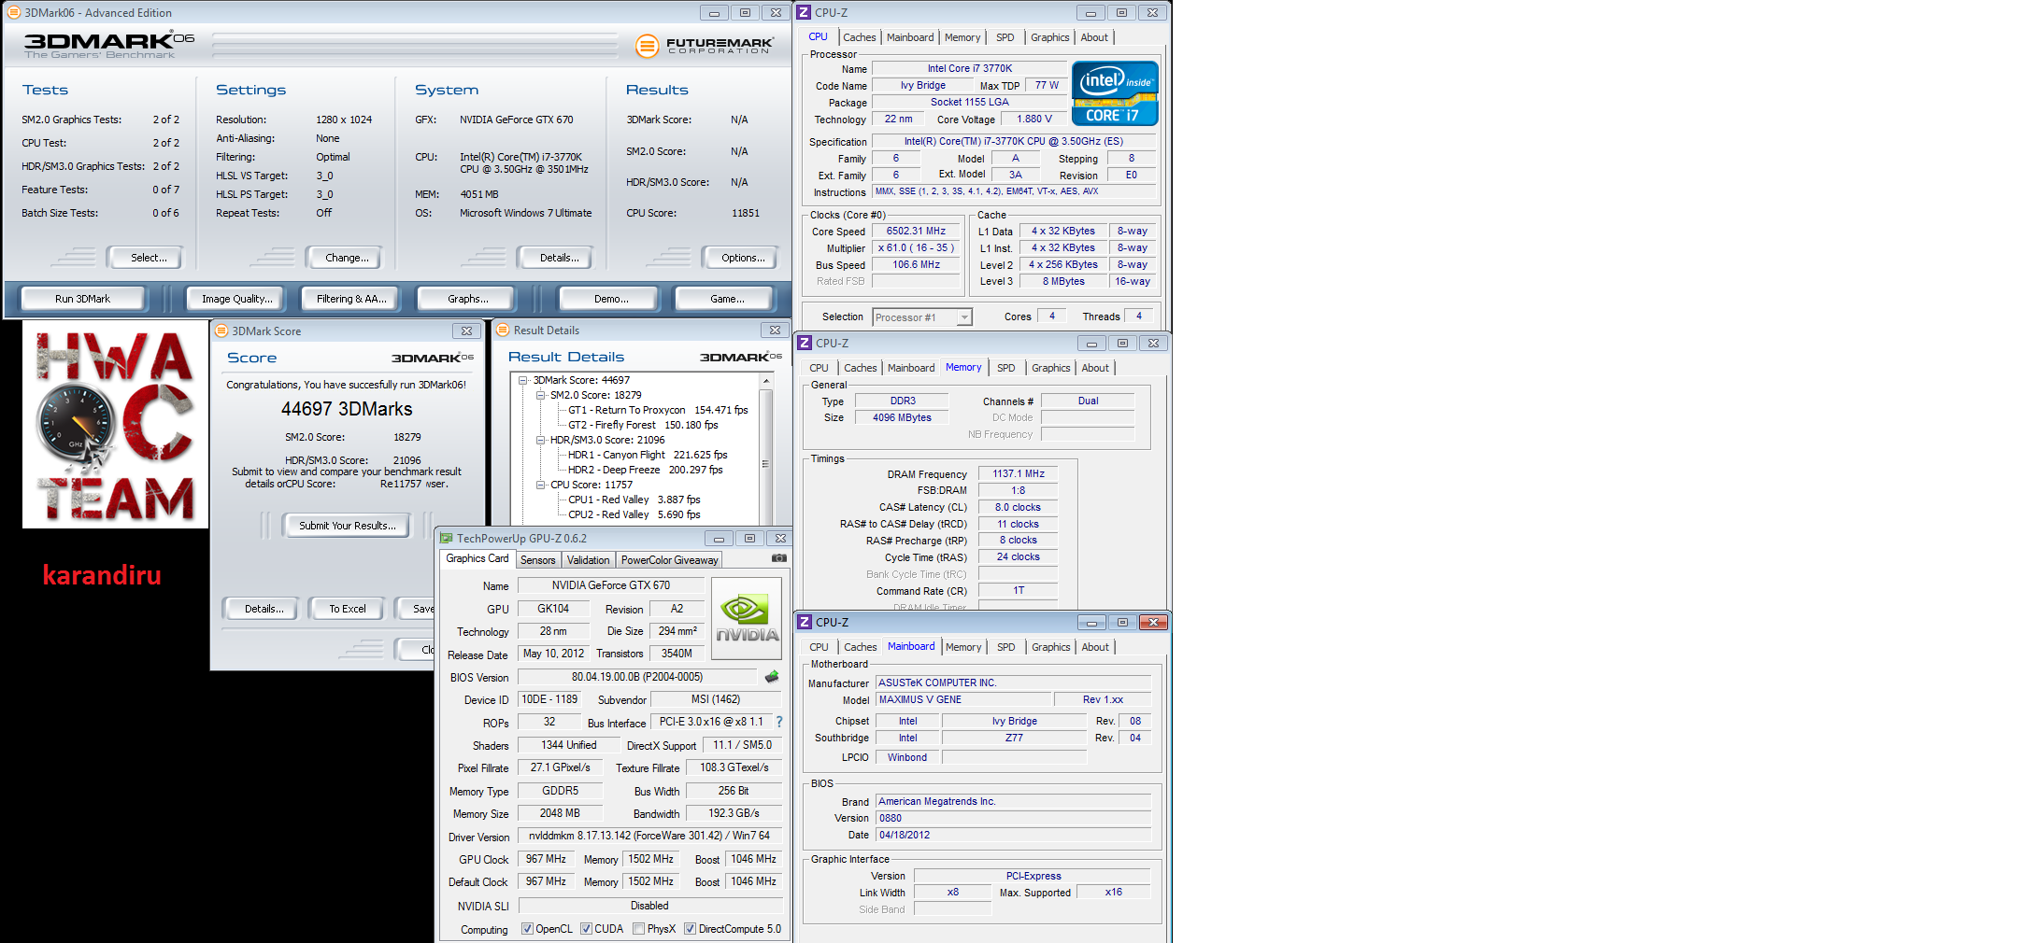Click Submit Your Results... button
This screenshot has height=943, width=2024.
347,526
